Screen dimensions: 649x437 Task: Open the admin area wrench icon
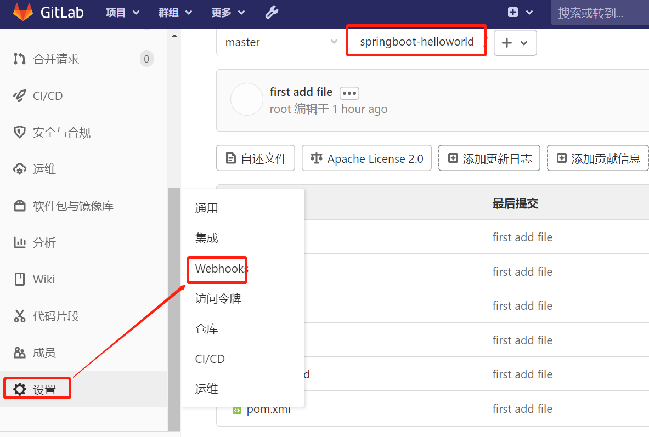[272, 12]
